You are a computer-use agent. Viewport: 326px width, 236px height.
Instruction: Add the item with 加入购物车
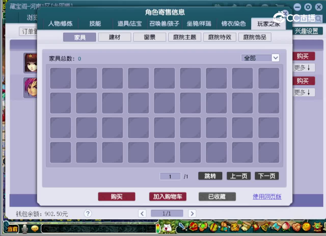coord(168,197)
